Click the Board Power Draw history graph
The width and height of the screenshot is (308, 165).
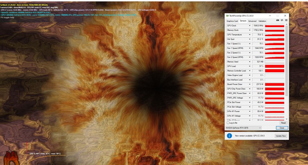pos(274,85)
